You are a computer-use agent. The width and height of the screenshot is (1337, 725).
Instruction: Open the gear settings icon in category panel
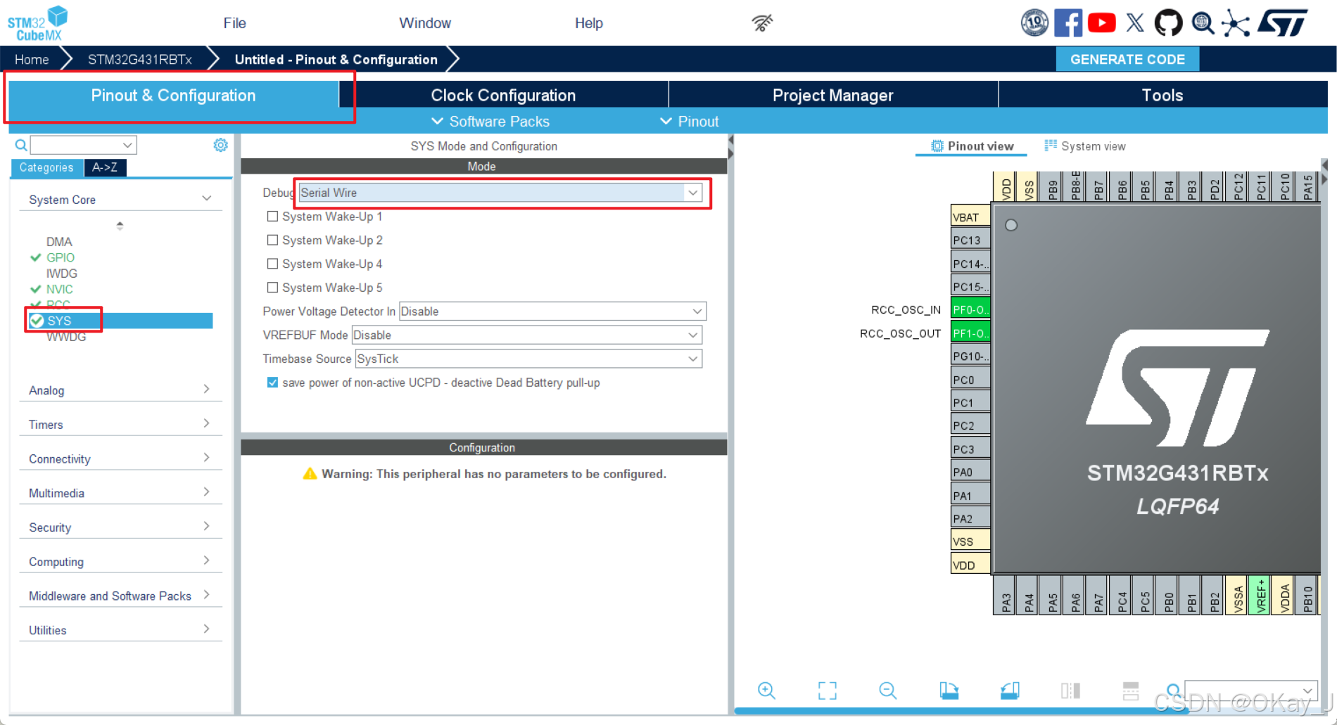coord(220,145)
